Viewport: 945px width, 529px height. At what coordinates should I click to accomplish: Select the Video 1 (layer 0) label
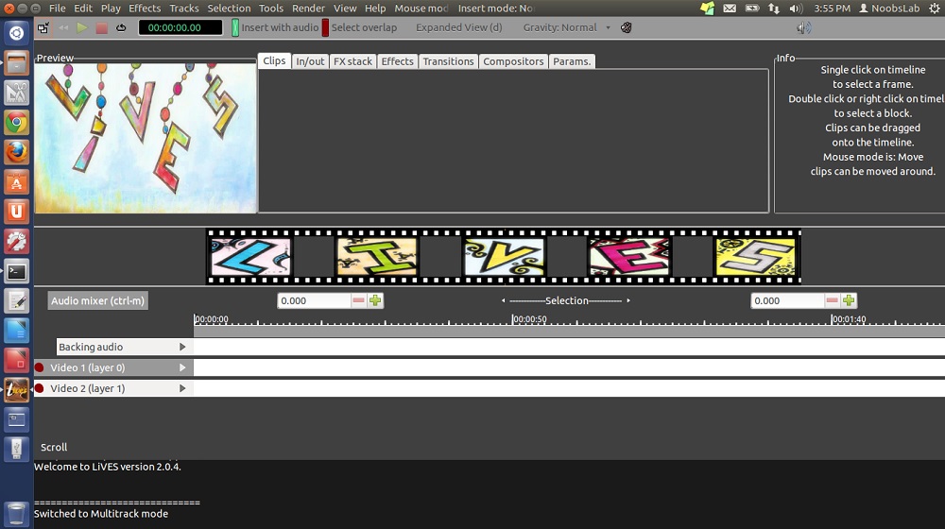(88, 367)
